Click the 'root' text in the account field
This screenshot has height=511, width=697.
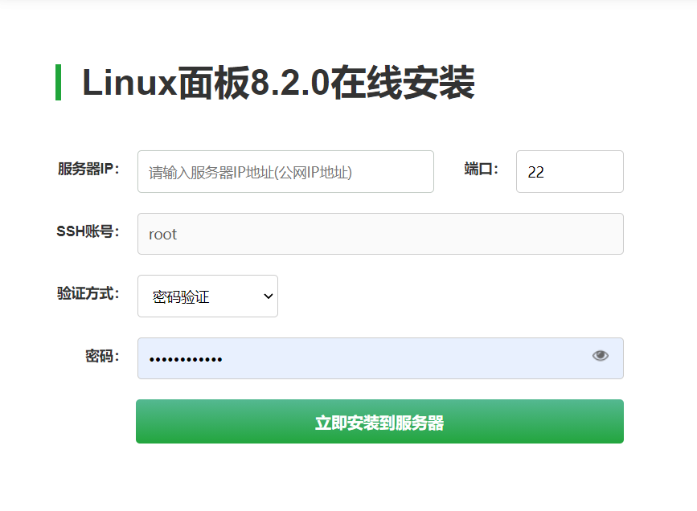tap(162, 235)
